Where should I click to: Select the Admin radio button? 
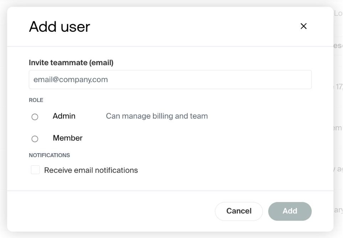(x=35, y=117)
